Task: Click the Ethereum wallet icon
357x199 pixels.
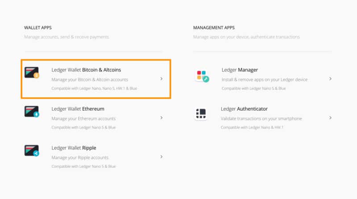Action: [32, 112]
